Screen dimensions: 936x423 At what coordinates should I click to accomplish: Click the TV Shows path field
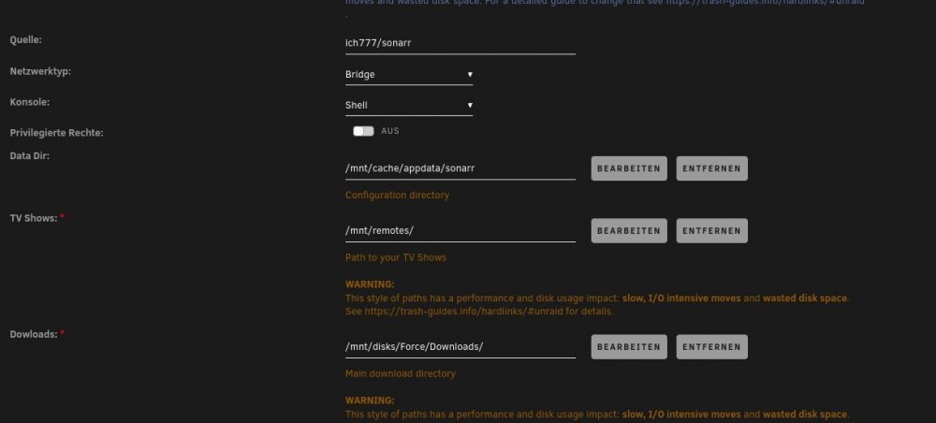[461, 230]
